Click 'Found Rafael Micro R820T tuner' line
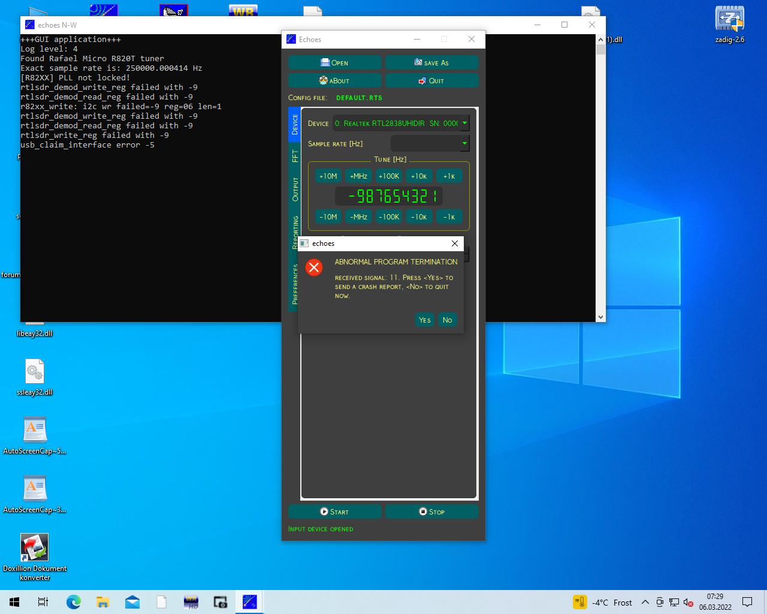 (92, 59)
